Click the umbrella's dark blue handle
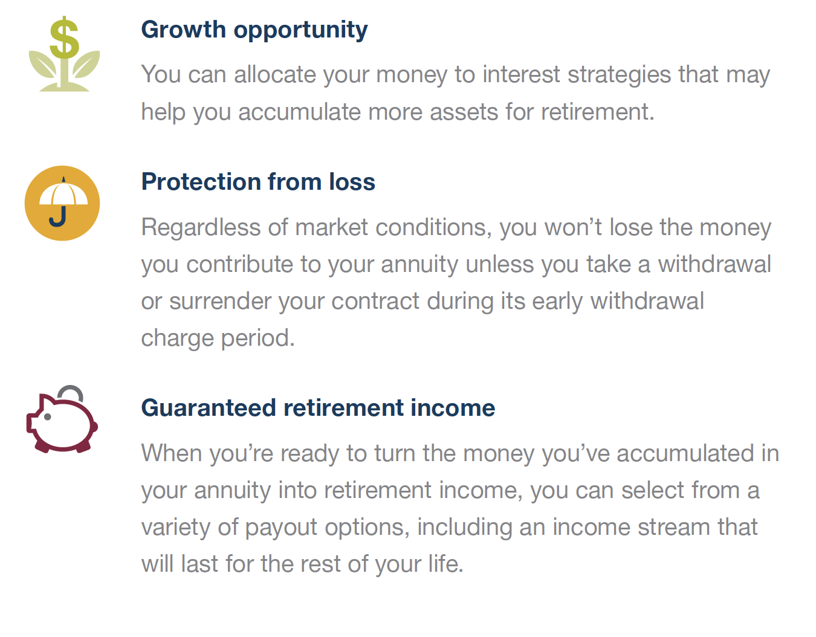 pyautogui.click(x=58, y=216)
